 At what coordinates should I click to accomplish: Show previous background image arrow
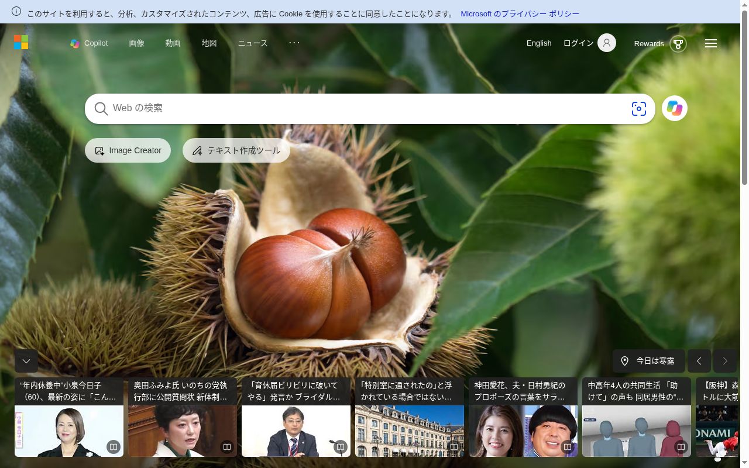tap(699, 361)
